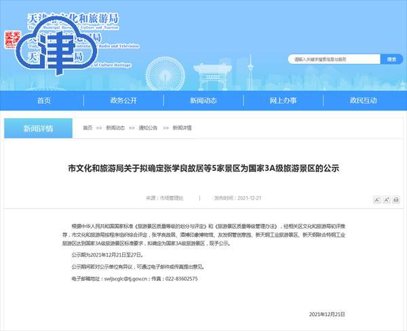
Task: Focus the keyword search input field
Action: 332,59
